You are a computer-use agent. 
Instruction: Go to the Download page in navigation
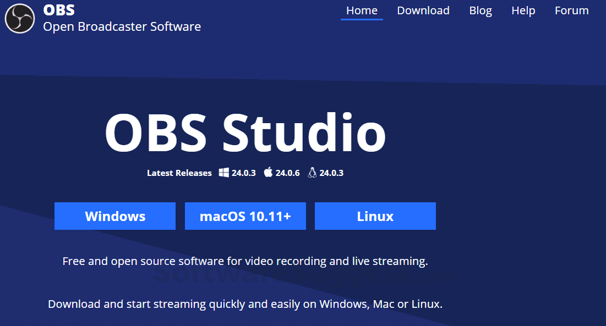423,10
